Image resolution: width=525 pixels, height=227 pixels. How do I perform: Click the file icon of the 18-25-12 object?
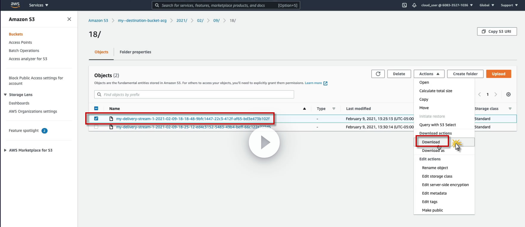(x=111, y=127)
